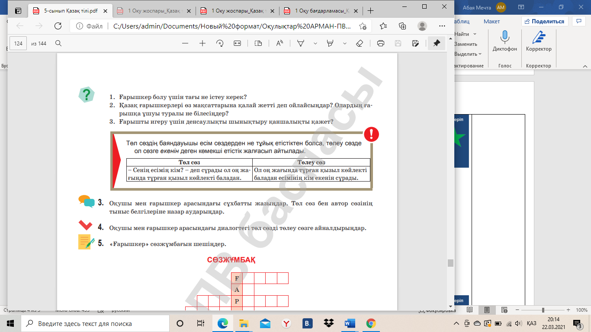Image resolution: width=591 pixels, height=332 pixels.
Task: Click the PDF vertical scrollbar thumb
Action: [450, 263]
